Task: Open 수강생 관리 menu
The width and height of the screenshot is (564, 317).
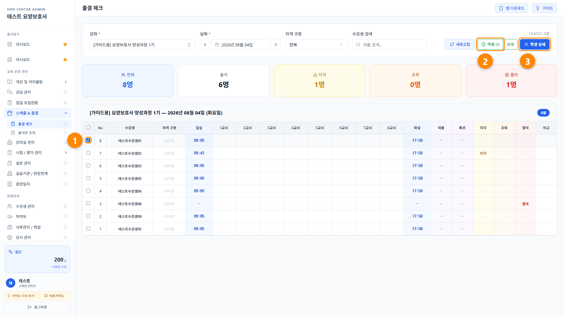Action: pyautogui.click(x=38, y=206)
